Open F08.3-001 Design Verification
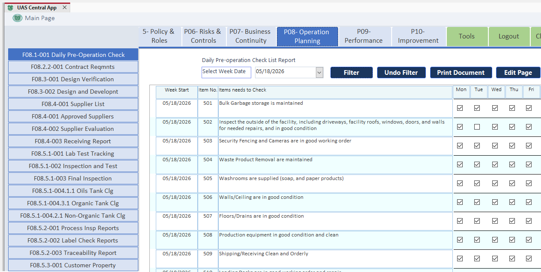The image size is (541, 272). coord(73,79)
